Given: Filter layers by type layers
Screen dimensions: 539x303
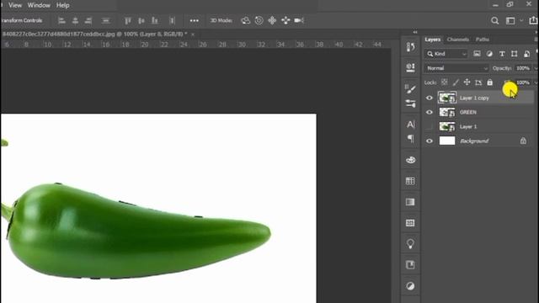Looking at the screenshot, I should coord(502,54).
